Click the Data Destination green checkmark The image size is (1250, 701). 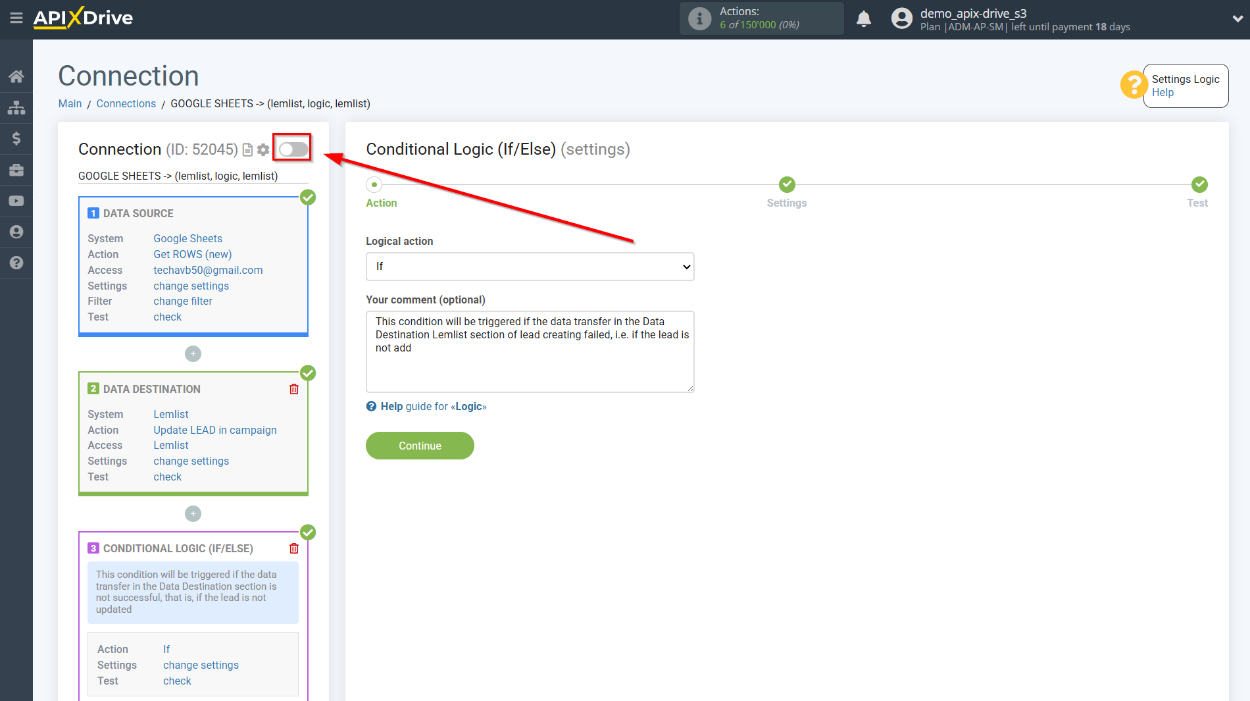click(x=308, y=373)
